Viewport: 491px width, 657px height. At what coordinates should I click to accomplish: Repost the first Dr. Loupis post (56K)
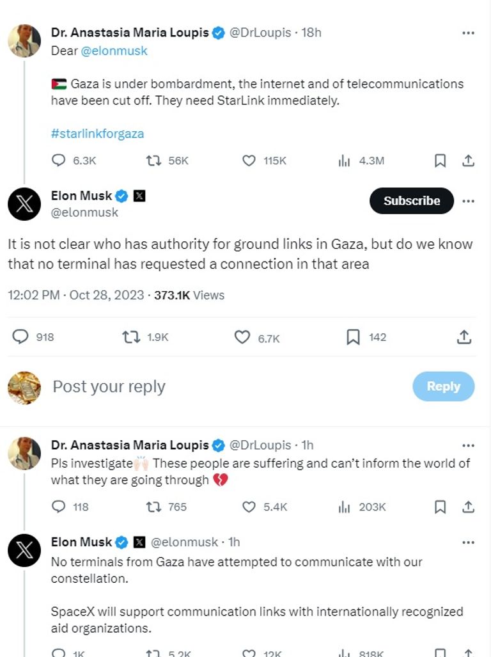153,161
